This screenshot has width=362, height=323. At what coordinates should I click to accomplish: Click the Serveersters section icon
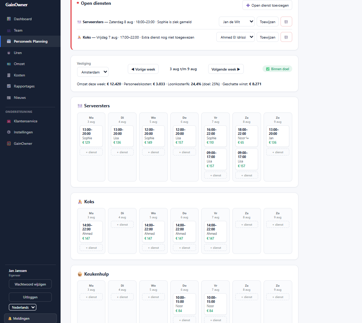coord(80,106)
